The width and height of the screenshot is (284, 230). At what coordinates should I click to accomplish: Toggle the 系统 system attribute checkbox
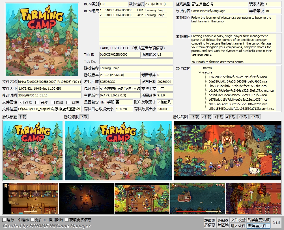tap(68, 103)
